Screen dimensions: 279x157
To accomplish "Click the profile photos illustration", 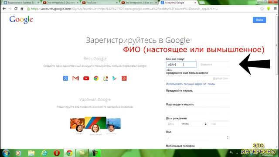I will coord(95,126).
